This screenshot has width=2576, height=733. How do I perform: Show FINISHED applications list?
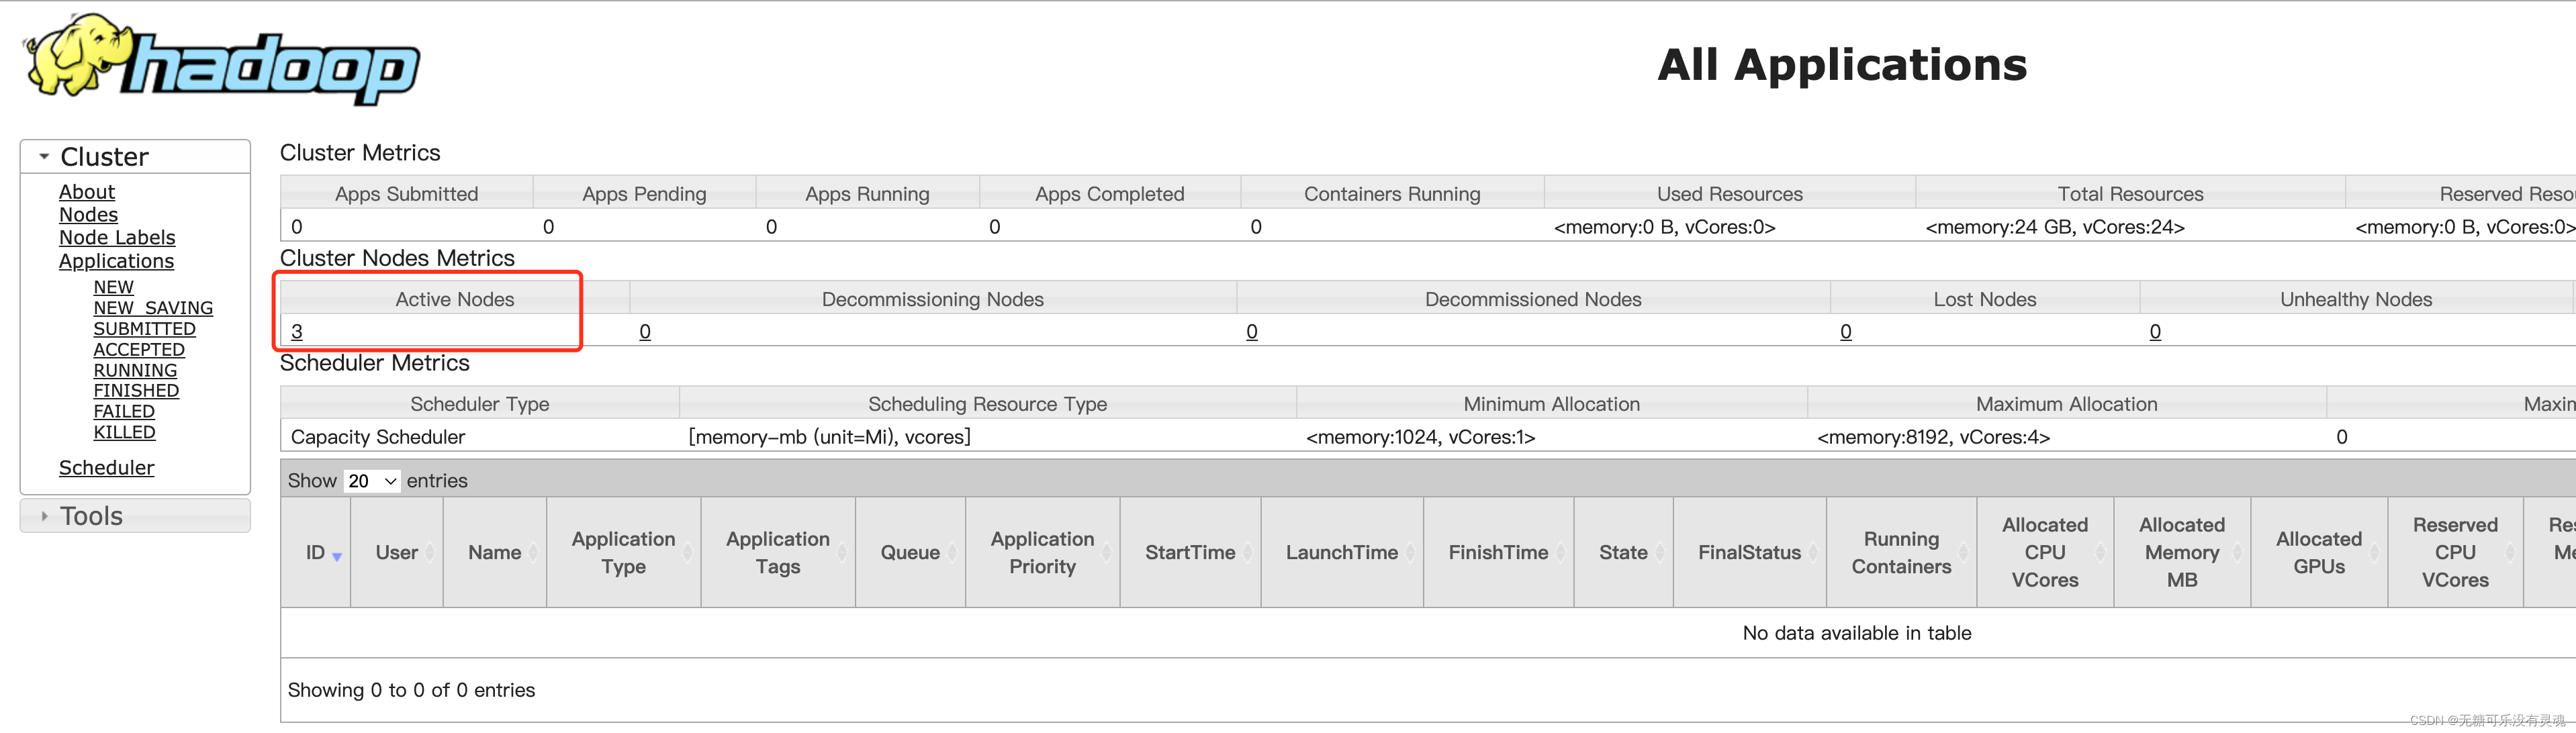(x=136, y=391)
